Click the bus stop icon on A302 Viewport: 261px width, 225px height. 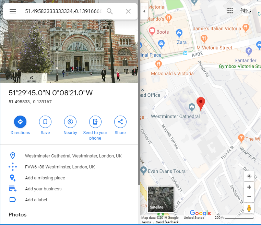[x=185, y=54]
